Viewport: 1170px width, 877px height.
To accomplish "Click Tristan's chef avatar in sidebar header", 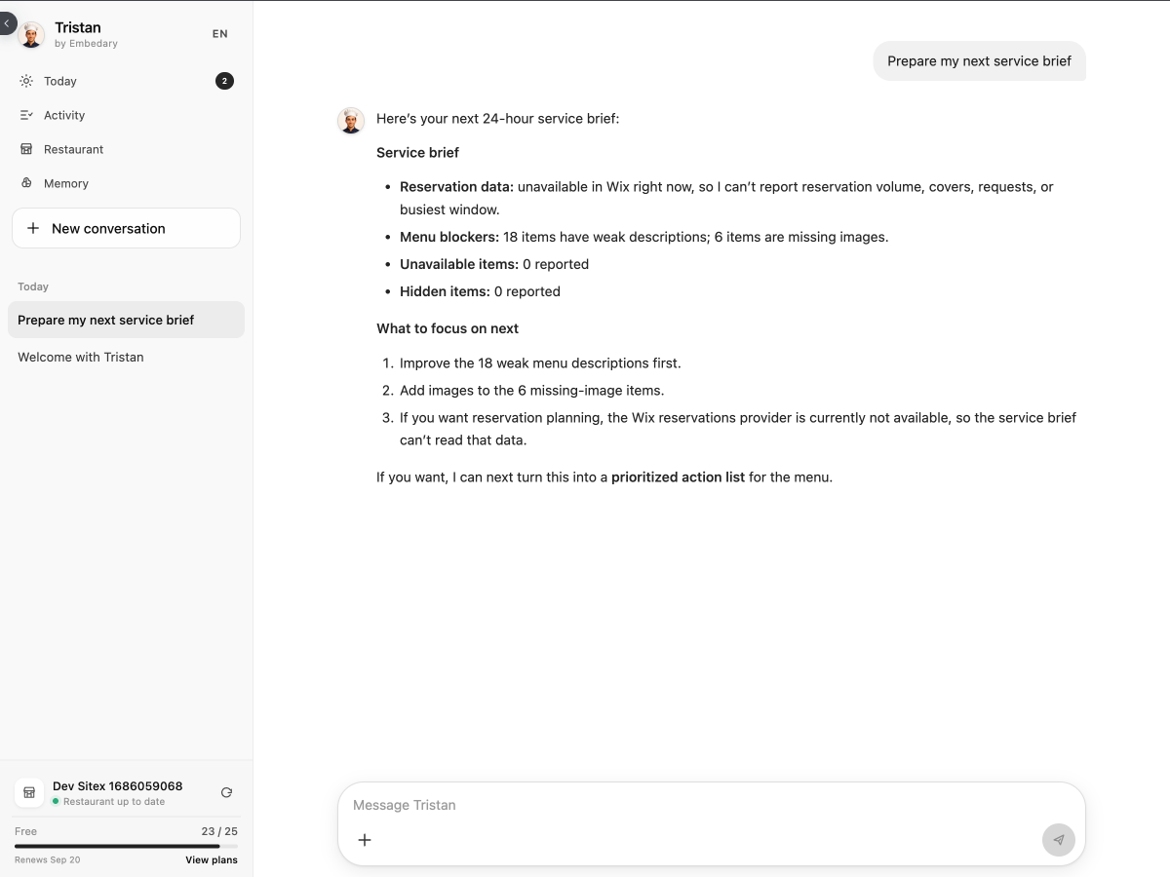I will (31, 35).
